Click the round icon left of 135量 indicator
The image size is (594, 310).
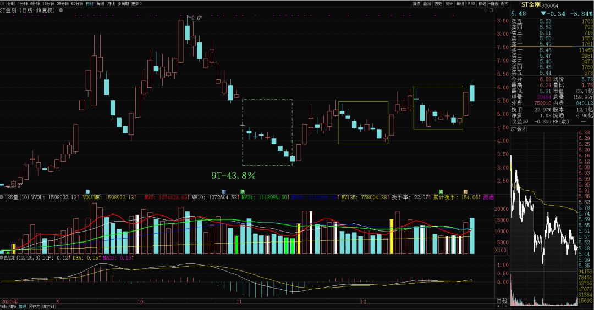click(x=2, y=198)
